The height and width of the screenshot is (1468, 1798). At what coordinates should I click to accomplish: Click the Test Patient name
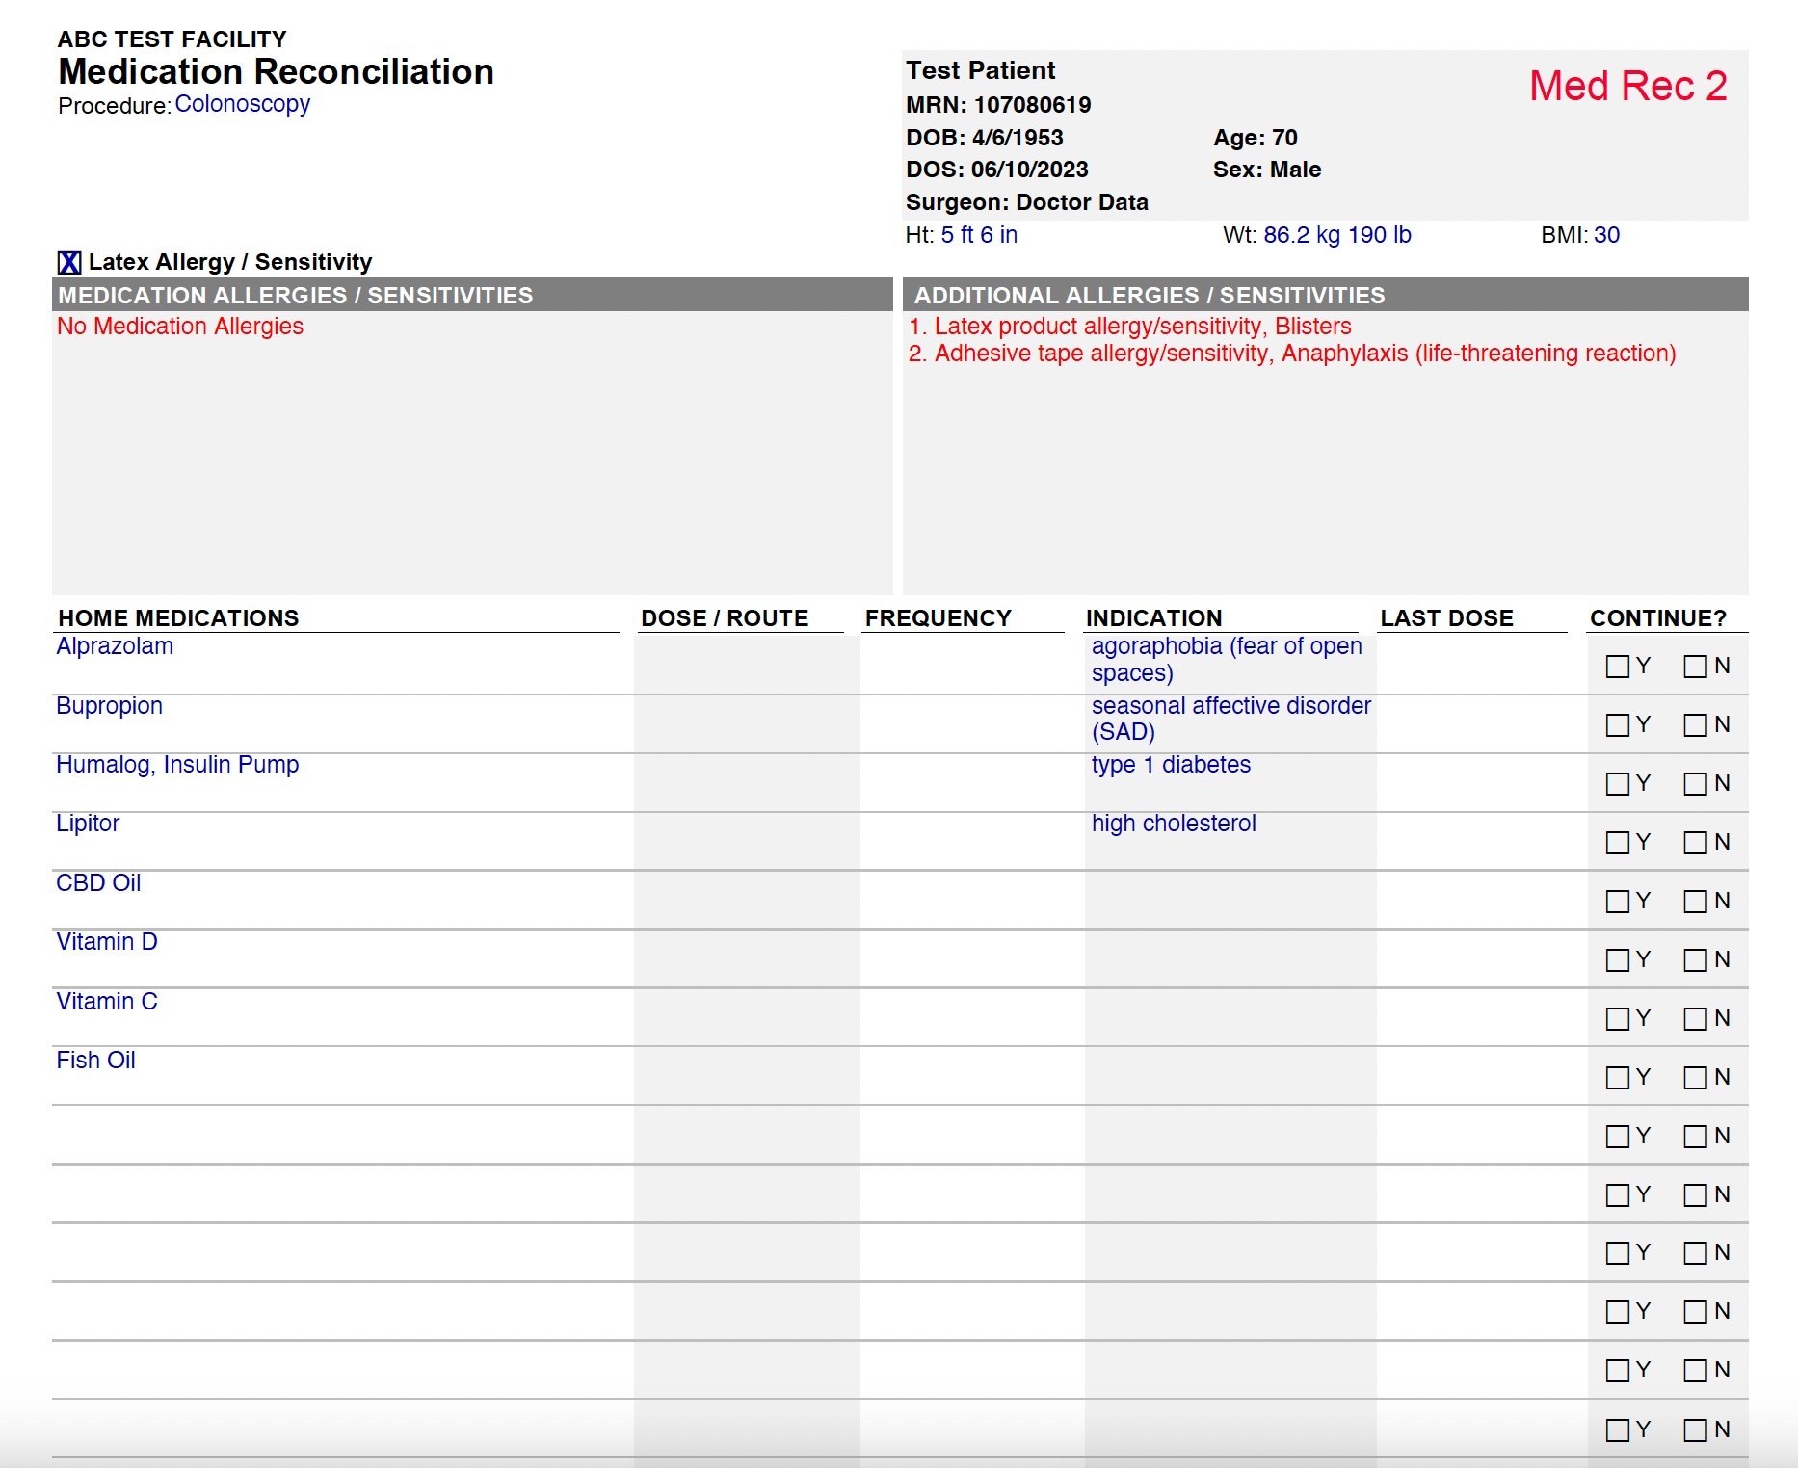980,70
